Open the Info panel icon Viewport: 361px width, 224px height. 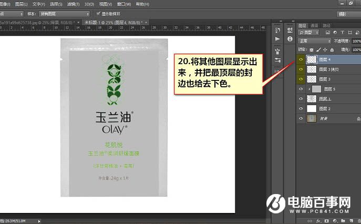(x=290, y=39)
